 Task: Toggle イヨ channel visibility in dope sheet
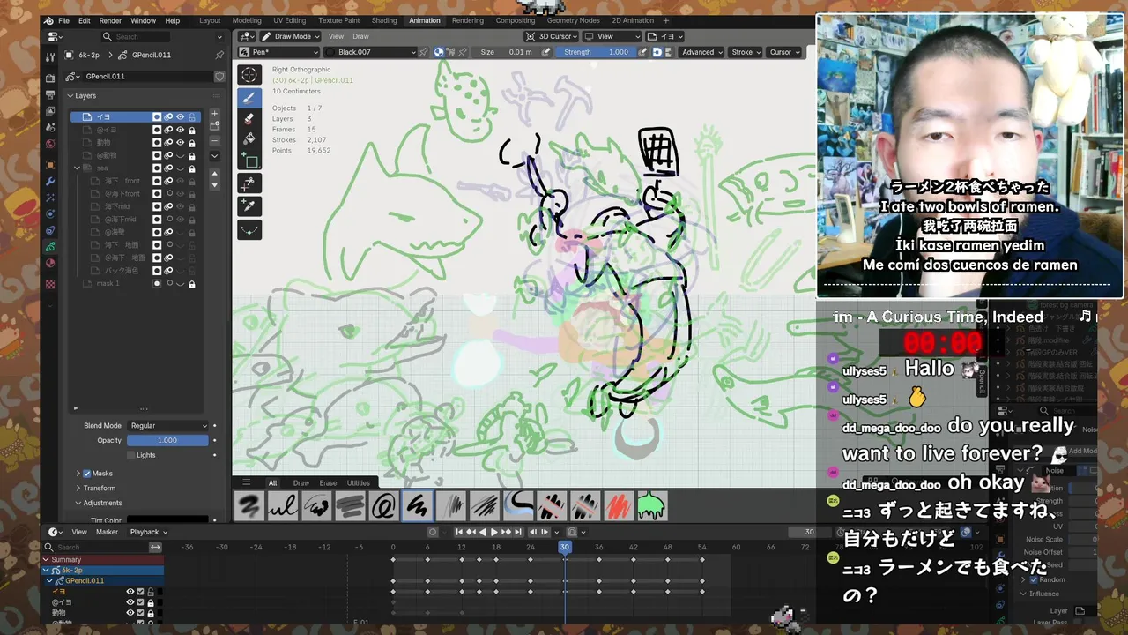[x=130, y=592]
